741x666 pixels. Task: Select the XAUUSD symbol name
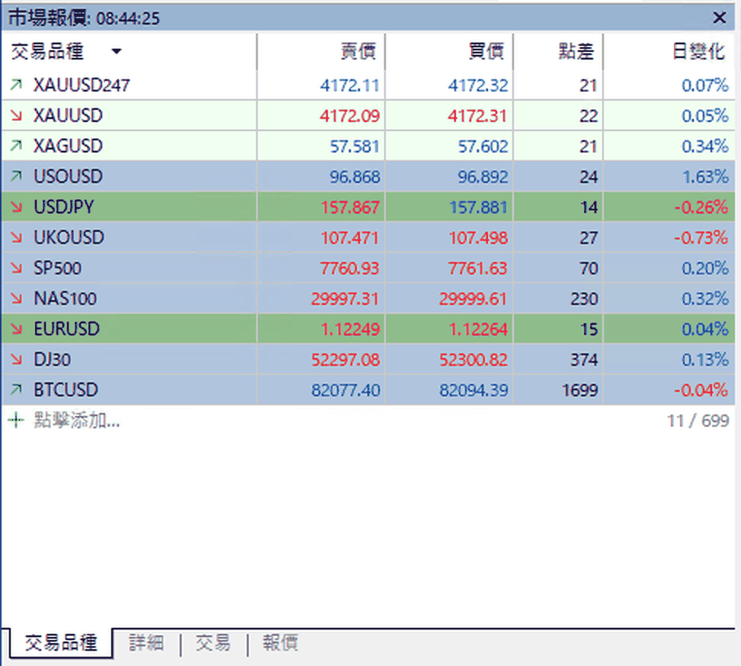click(68, 115)
